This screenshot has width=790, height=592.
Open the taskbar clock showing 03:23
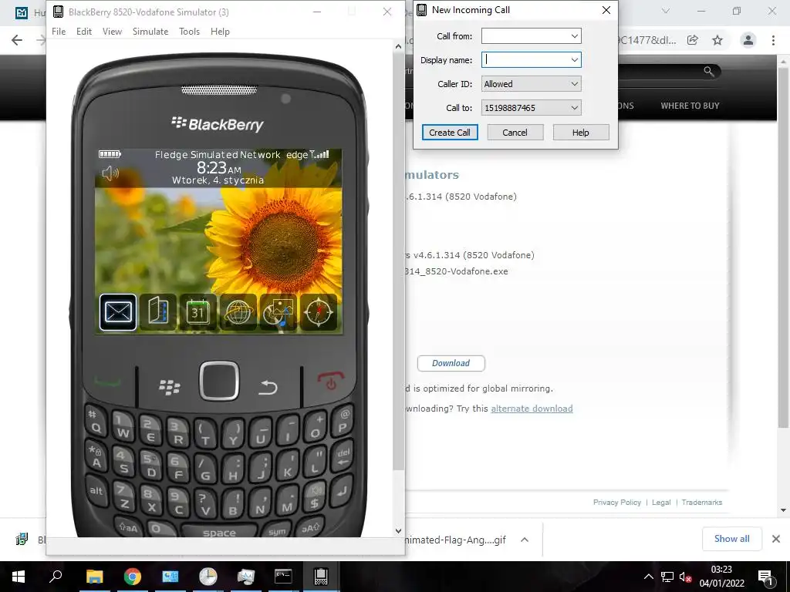point(721,577)
